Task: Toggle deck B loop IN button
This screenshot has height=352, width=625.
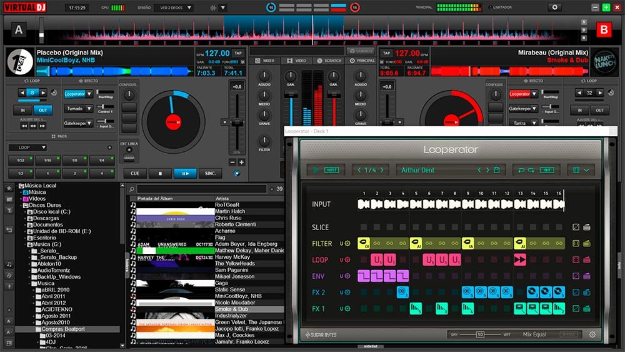Action: click(579, 110)
